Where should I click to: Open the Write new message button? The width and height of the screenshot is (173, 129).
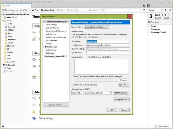(x=24, y=10)
